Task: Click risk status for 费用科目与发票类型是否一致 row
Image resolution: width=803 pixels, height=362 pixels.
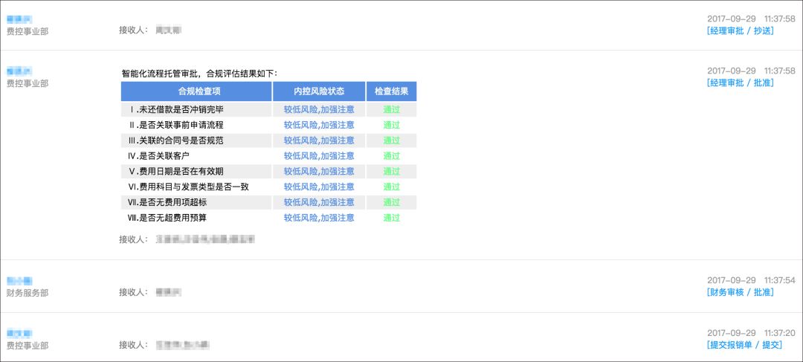Action: pyautogui.click(x=319, y=187)
